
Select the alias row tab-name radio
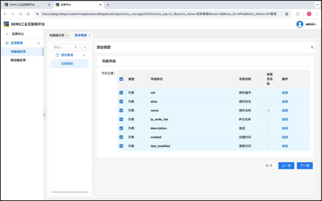pyautogui.click(x=268, y=102)
